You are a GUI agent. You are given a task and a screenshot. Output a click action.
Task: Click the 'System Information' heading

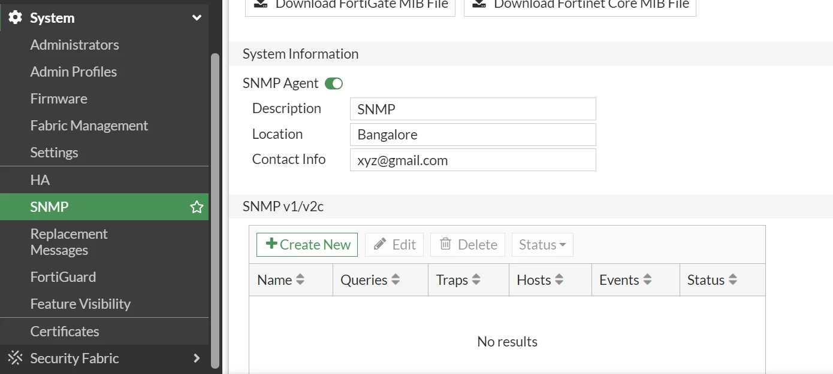(x=300, y=54)
